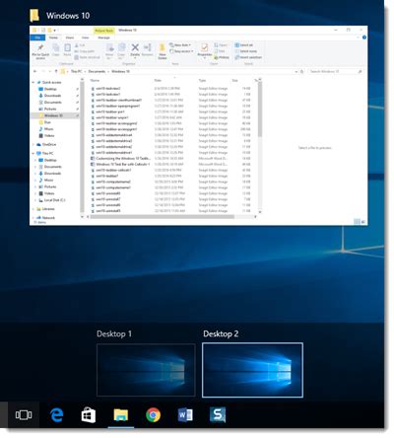This screenshot has height=438, width=394.
Task: Select OneDrive in the navigation pane
Action: pos(46,145)
